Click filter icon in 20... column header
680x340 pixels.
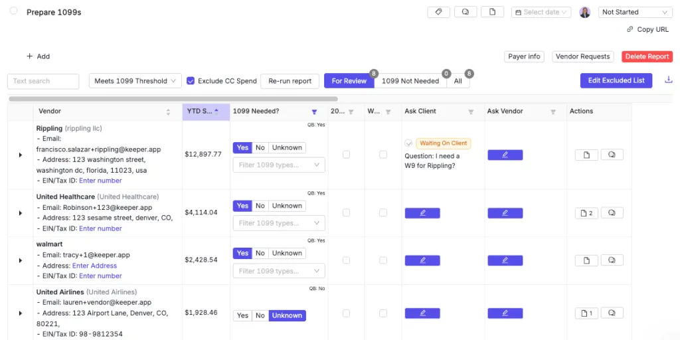[351, 112]
